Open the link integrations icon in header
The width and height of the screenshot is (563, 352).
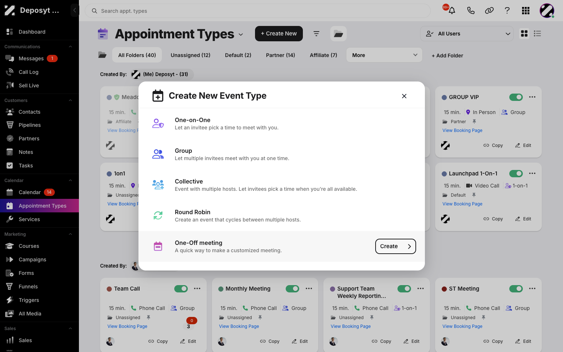(489, 11)
